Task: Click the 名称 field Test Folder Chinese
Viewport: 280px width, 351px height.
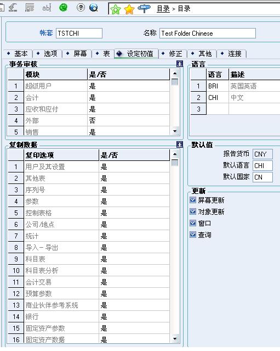Action: 208,33
